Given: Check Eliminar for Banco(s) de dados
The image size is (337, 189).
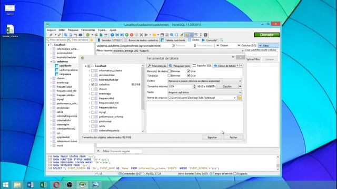Looking at the screenshot, I should click(x=169, y=71).
